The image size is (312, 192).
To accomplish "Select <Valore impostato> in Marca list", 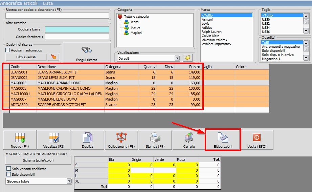I will (217, 44).
